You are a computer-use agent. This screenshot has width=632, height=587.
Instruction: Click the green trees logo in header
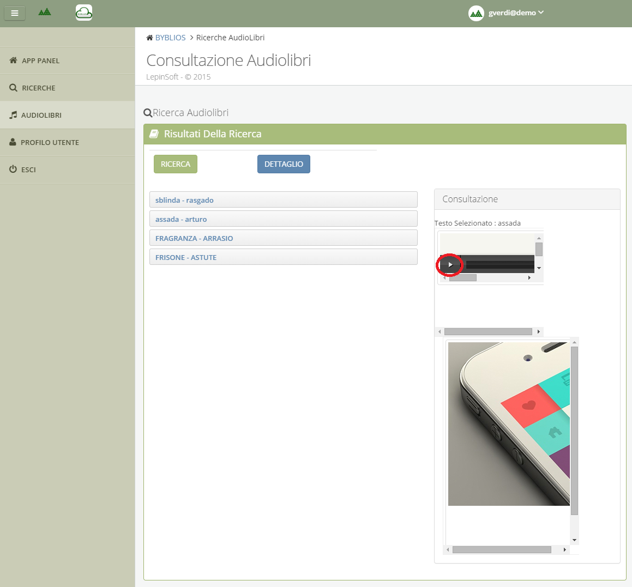pos(45,12)
